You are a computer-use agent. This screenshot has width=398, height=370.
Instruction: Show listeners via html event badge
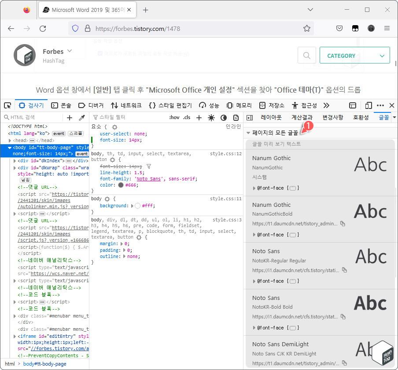(59, 134)
